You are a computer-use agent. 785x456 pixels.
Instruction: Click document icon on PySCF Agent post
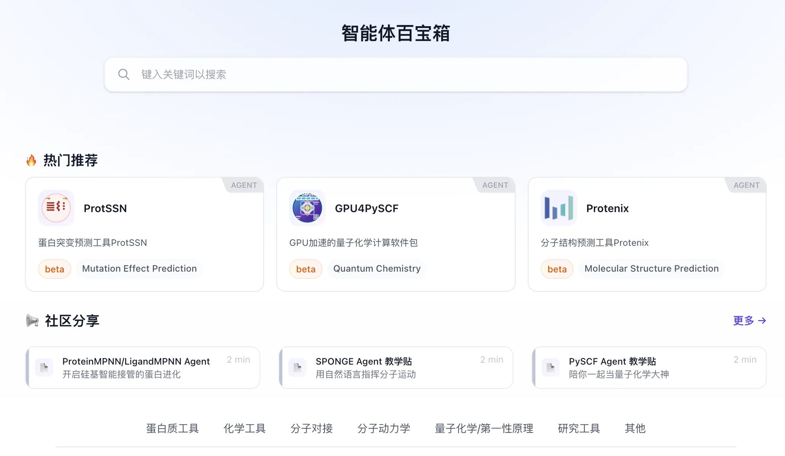click(550, 367)
